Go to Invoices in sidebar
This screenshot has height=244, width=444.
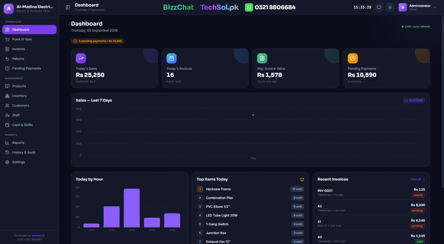pos(29,49)
